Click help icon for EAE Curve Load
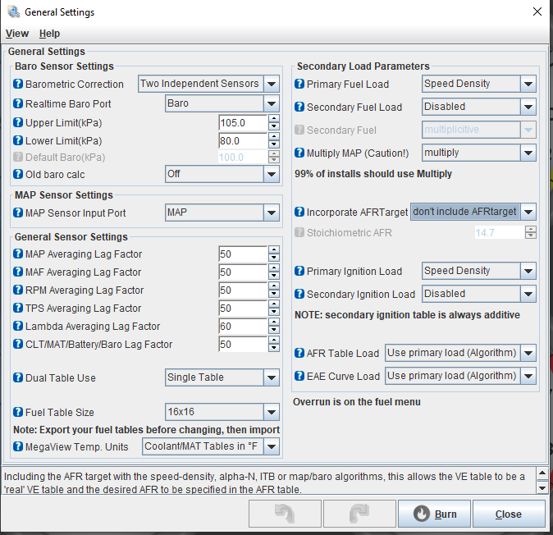 [x=299, y=376]
